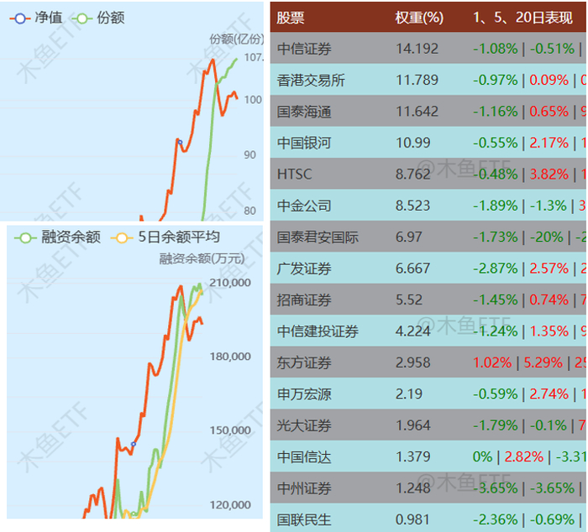
Task: Select the 中州证券 stock name
Action: 304,488
